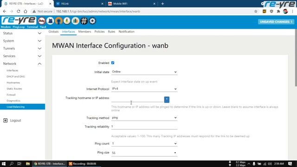
Task: Open the Tracking method dropdown
Action: tap(144, 117)
